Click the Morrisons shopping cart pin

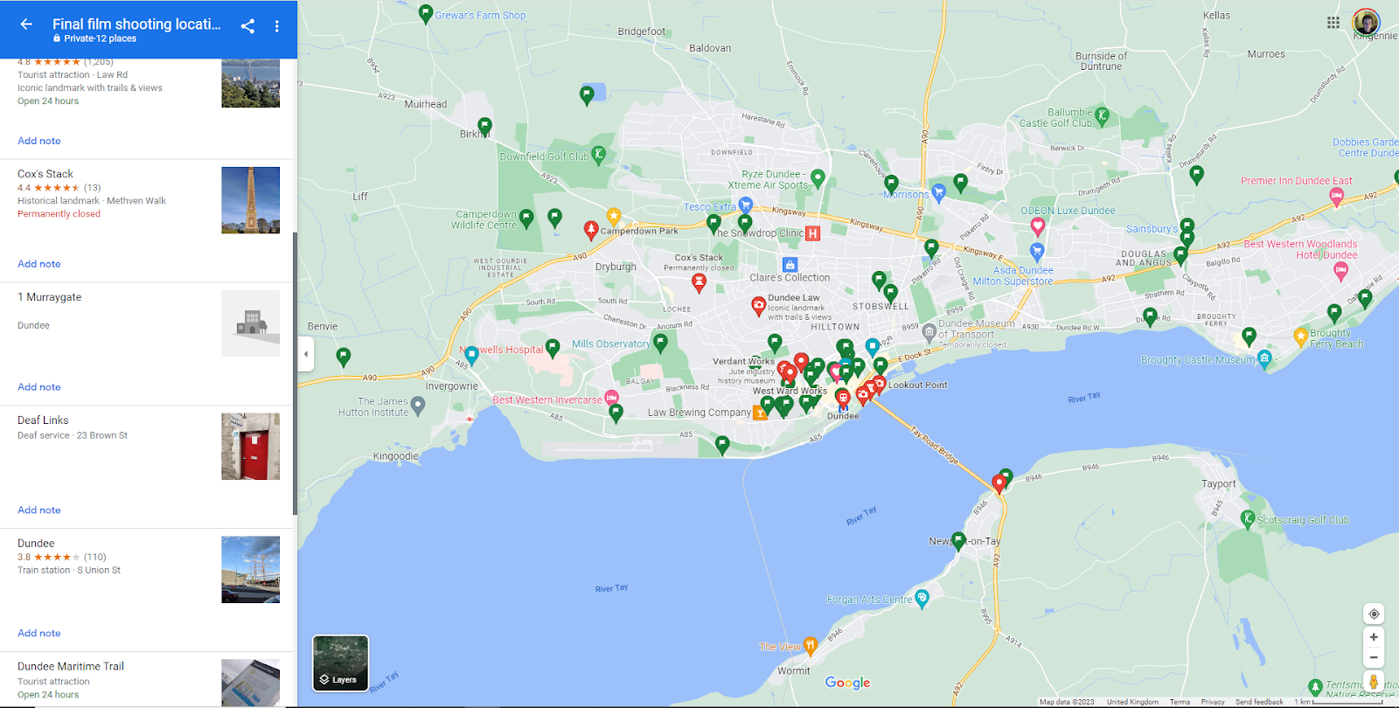click(938, 192)
